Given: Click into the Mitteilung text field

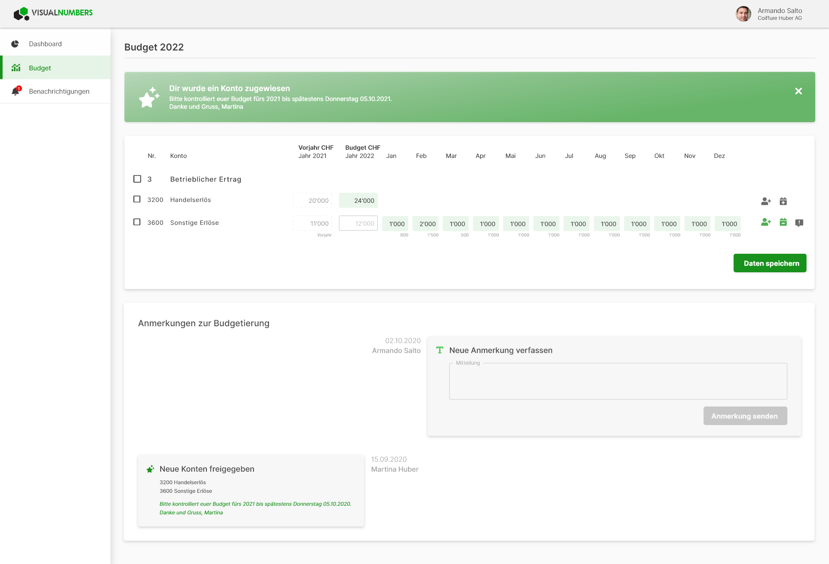Looking at the screenshot, I should click(618, 381).
